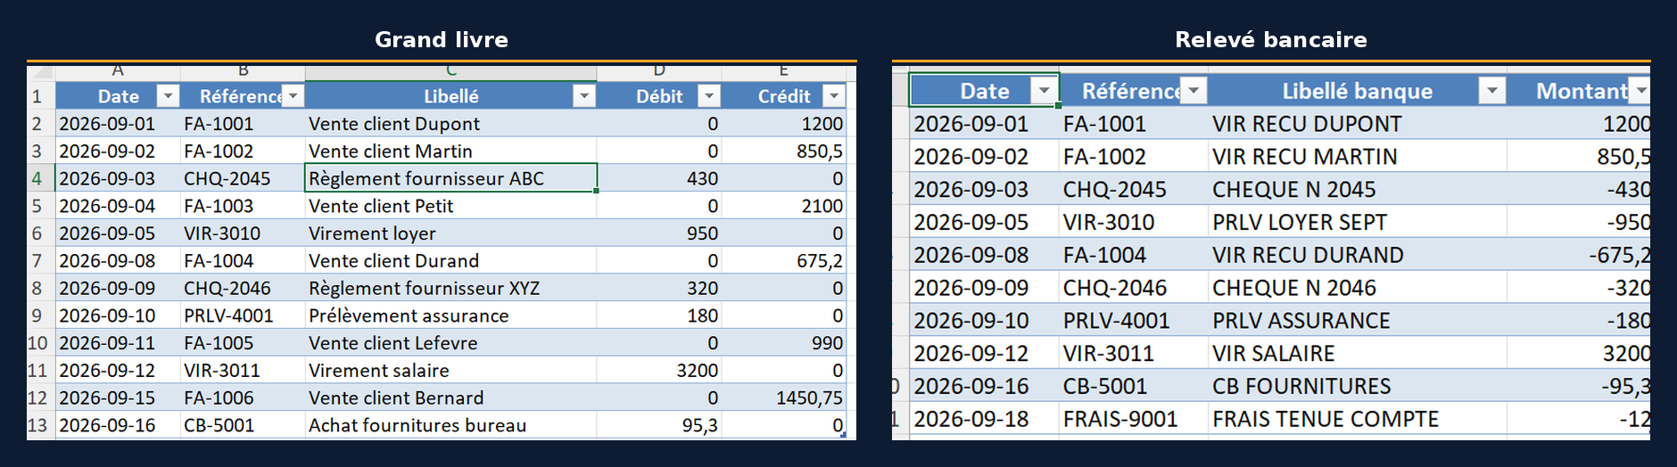
Task: Click cell 'Prélèvement assurance'
Action: pos(450,315)
